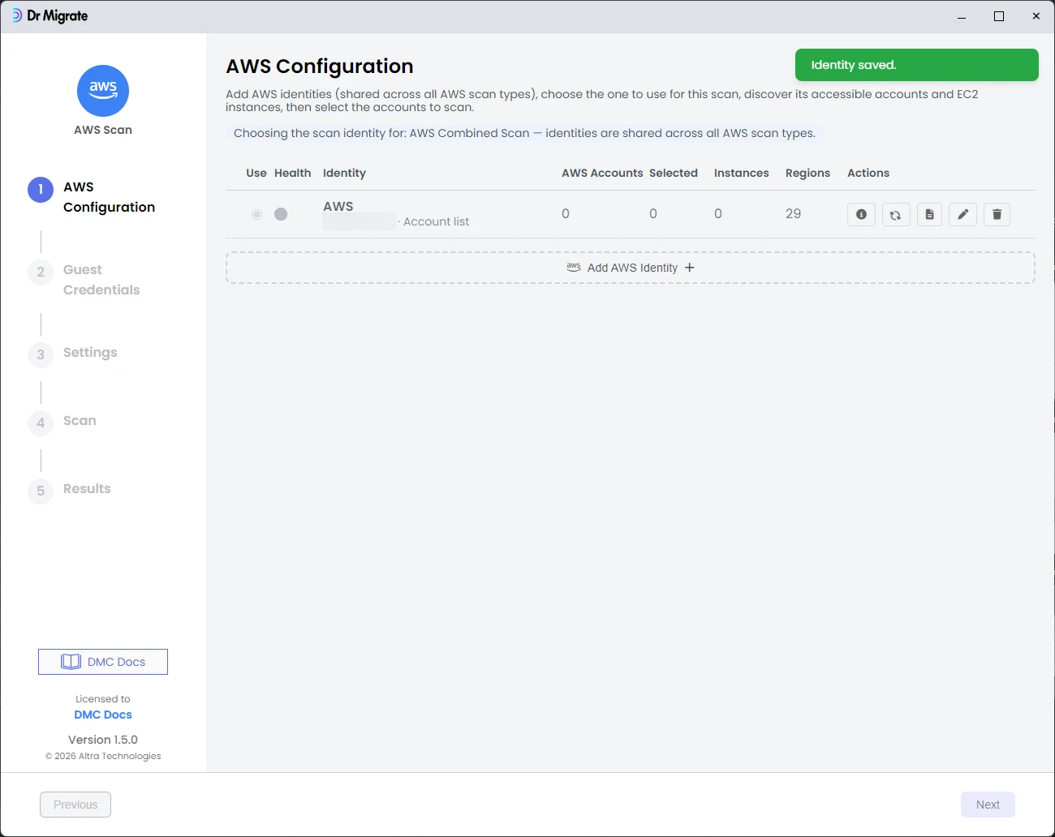Image resolution: width=1055 pixels, height=837 pixels.
Task: Click the Previous button
Action: 75,805
